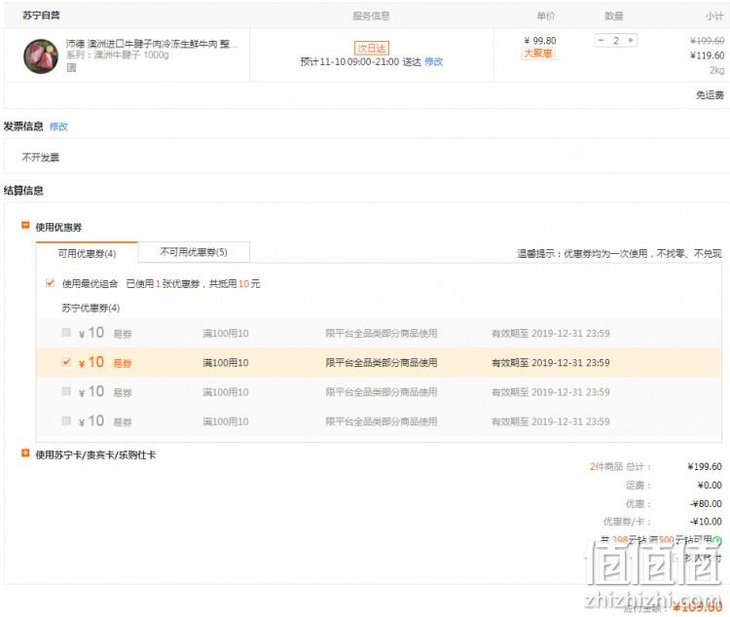Click the 免运费 free shipping text
The height and width of the screenshot is (617, 730).
click(710, 95)
